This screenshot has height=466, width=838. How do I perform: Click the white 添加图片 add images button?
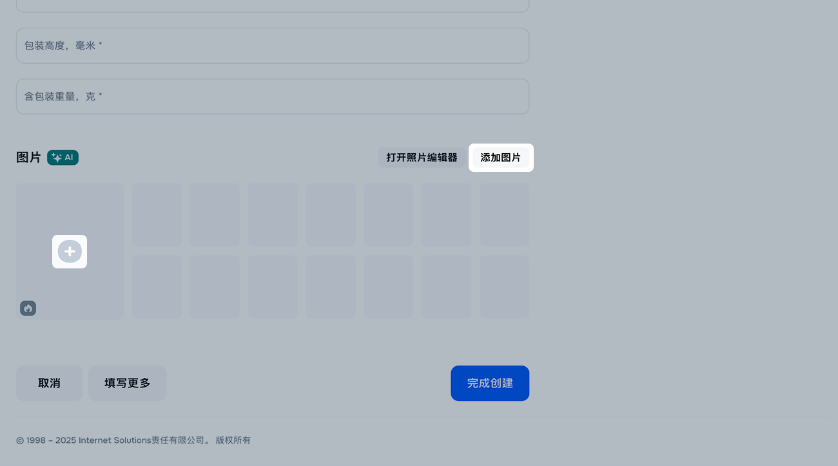click(x=501, y=157)
